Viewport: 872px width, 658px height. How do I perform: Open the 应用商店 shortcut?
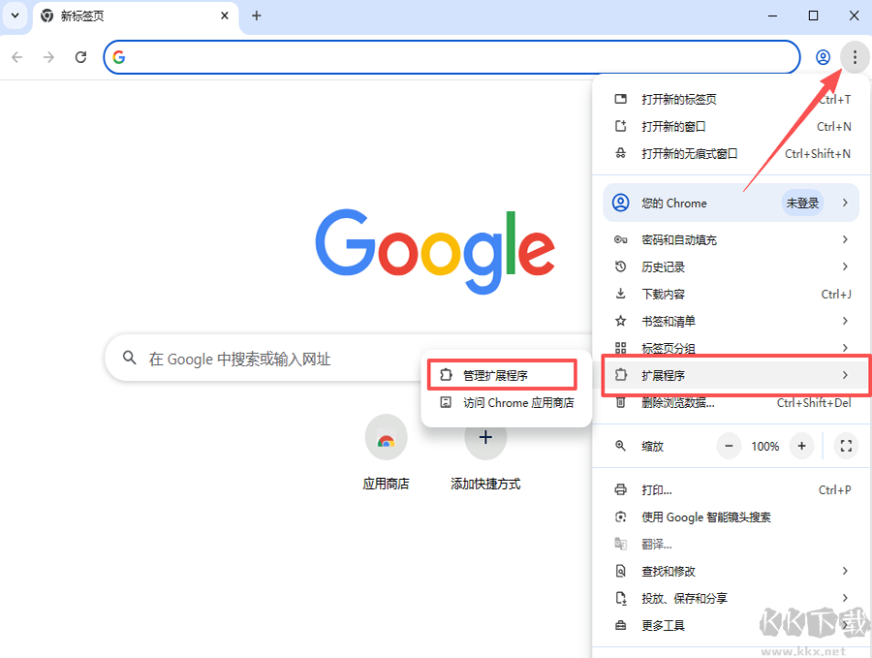tap(386, 453)
